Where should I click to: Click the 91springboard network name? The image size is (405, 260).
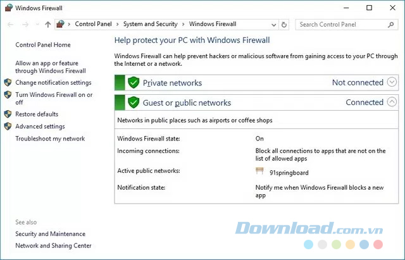click(x=289, y=173)
